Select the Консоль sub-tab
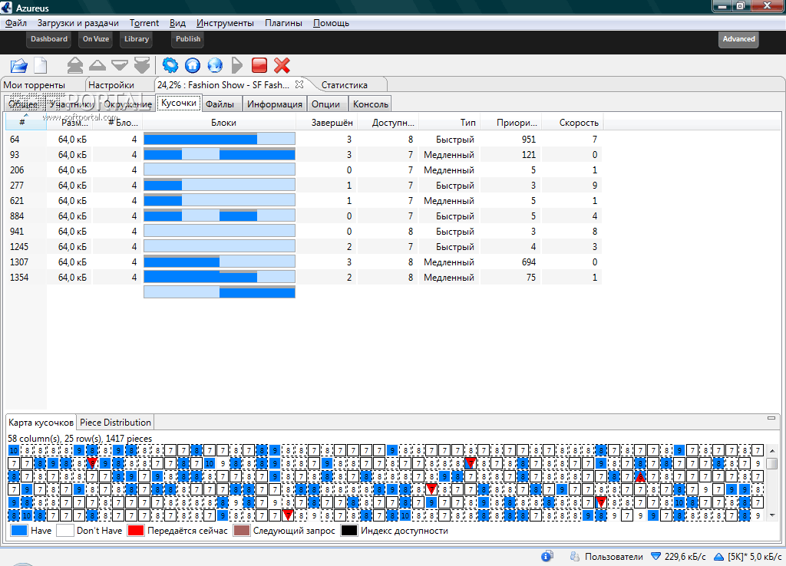The image size is (786, 566). click(x=371, y=104)
